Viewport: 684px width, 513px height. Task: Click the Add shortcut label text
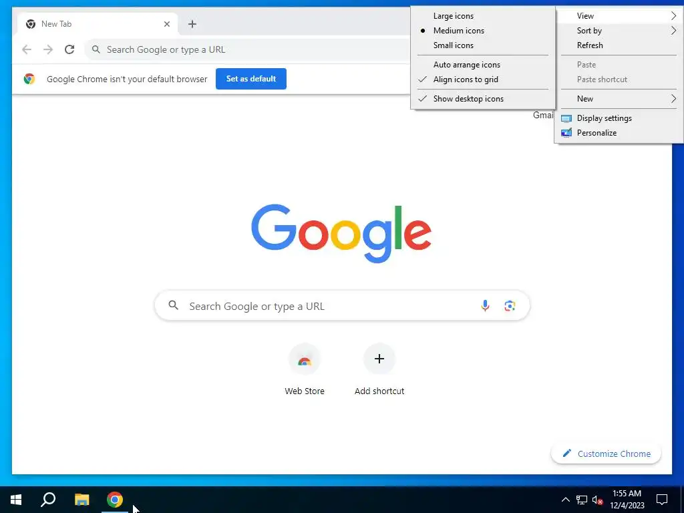point(379,391)
